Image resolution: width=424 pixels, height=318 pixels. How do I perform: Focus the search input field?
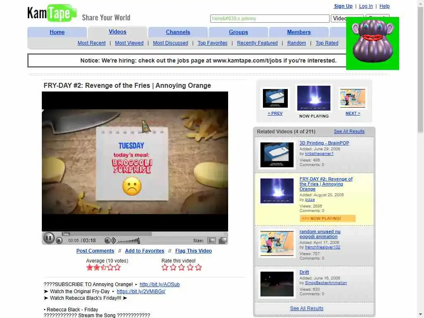click(x=270, y=18)
